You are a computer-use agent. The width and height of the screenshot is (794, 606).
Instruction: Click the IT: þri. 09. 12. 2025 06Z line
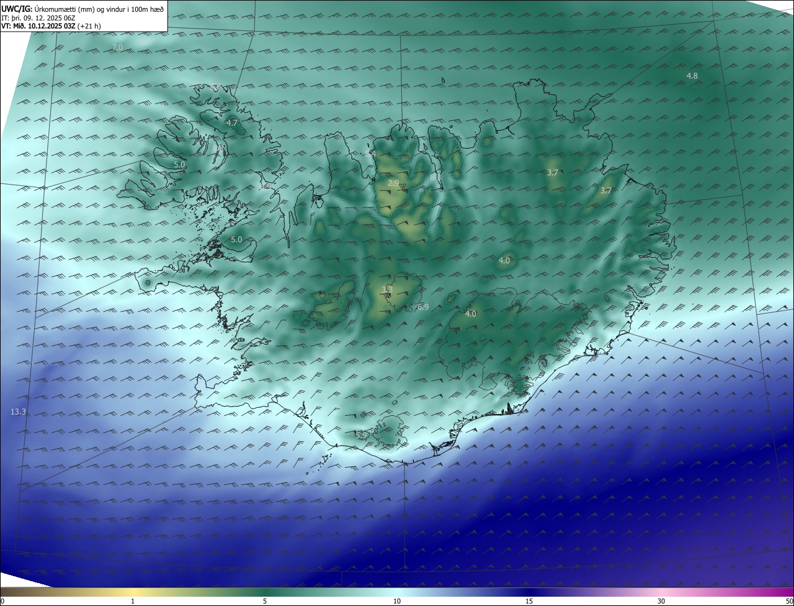[38, 18]
